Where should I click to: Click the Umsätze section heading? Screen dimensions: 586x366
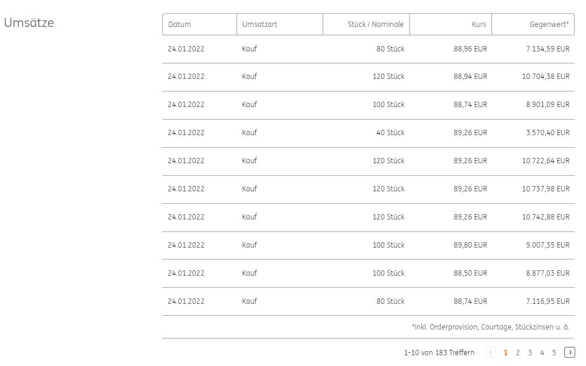(29, 23)
